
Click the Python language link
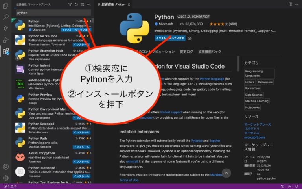(x=212, y=79)
